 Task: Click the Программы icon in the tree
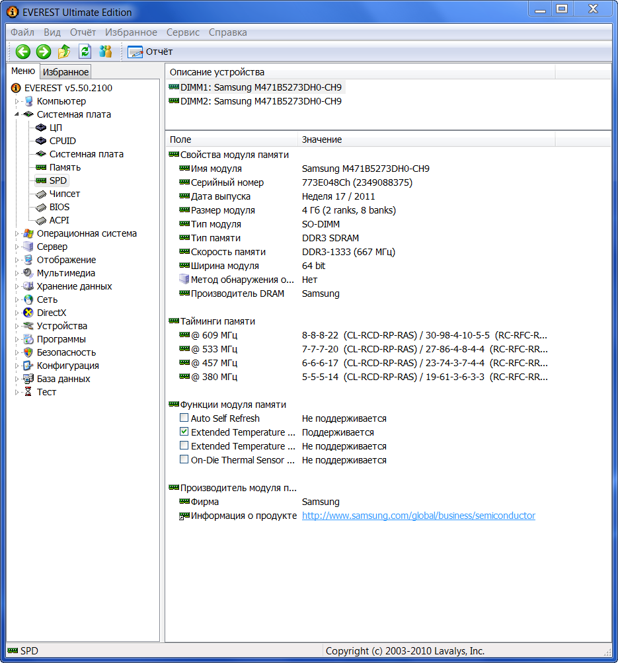pyautogui.click(x=28, y=339)
